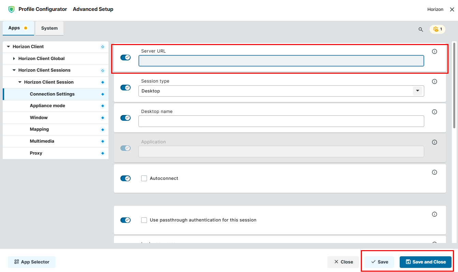
Task: Toggle the disabled Application switch
Action: tap(125, 148)
